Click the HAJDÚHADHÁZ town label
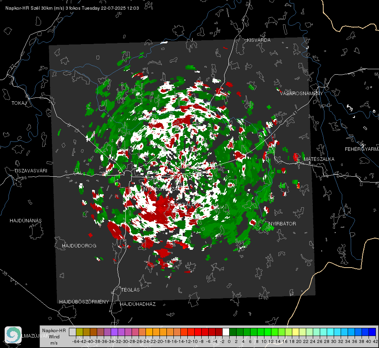The width and height of the screenshot is (379, 348). point(138,304)
